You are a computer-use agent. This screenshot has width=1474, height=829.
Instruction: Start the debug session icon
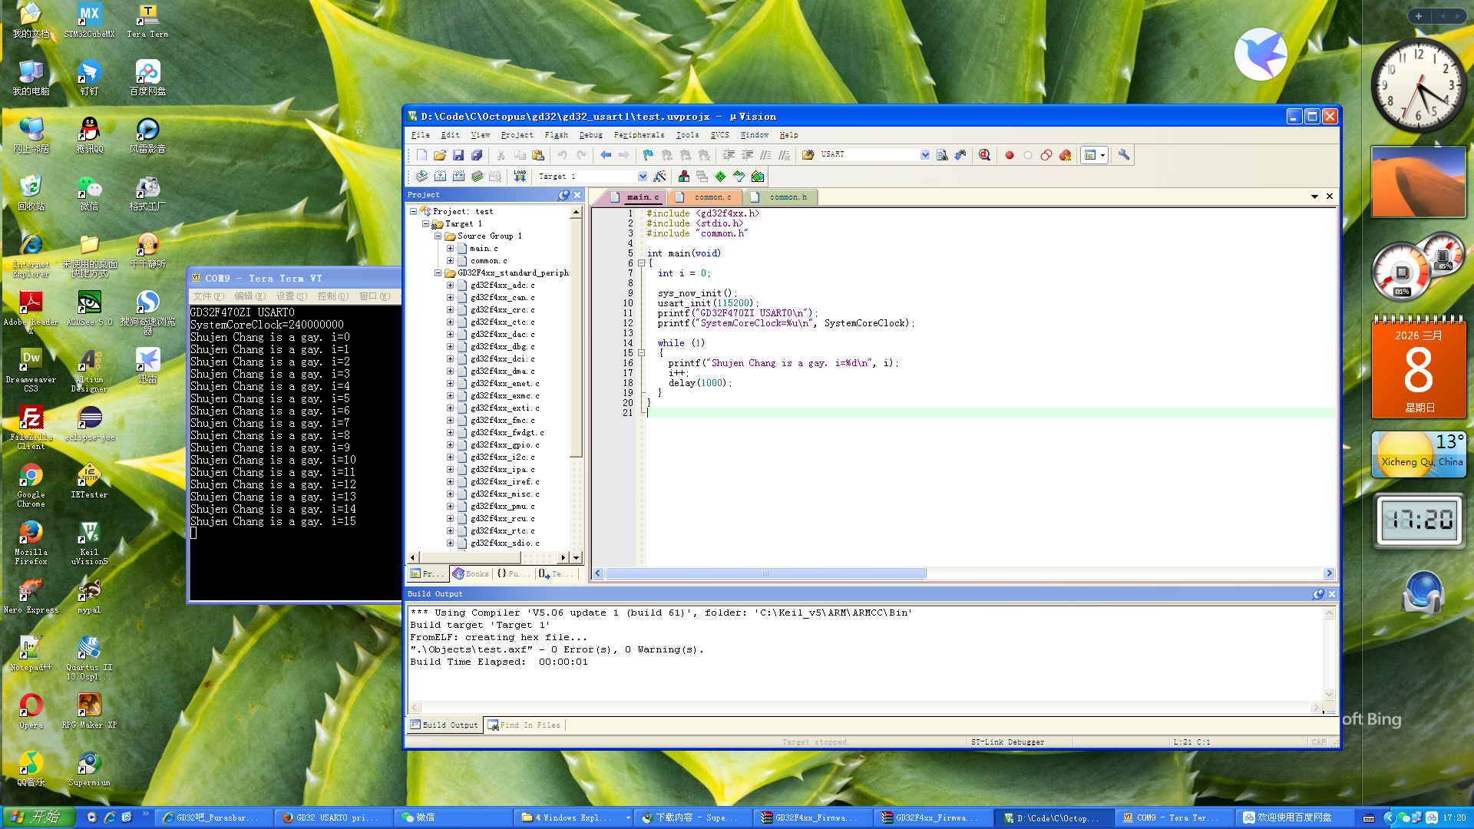pyautogui.click(x=985, y=155)
